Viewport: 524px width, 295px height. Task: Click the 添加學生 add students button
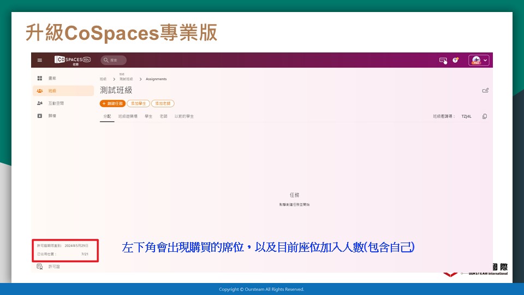pos(138,103)
